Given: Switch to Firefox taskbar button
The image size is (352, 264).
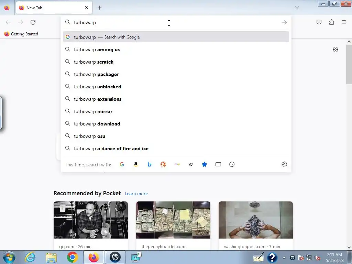Looking at the screenshot, I should 93,257.
